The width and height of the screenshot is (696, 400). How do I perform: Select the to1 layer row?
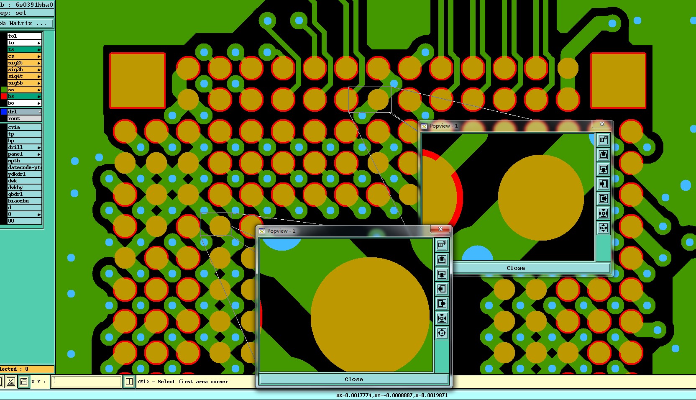click(25, 36)
